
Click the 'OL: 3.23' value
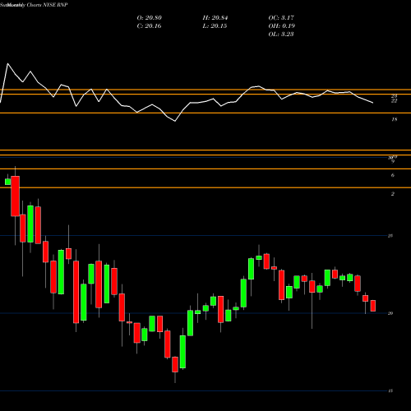click(x=281, y=35)
